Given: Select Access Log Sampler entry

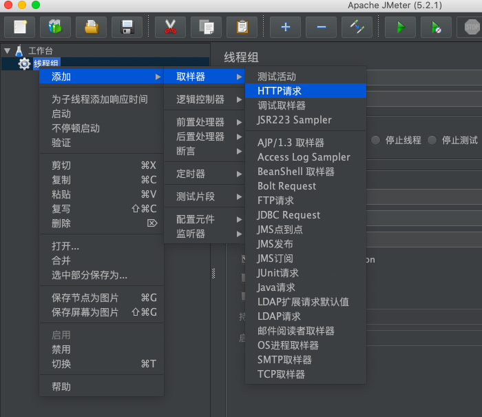Looking at the screenshot, I should pos(306,157).
